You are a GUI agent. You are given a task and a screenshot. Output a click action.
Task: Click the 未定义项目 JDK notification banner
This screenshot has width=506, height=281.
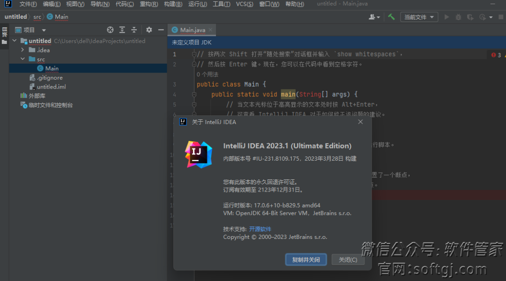[337, 43]
